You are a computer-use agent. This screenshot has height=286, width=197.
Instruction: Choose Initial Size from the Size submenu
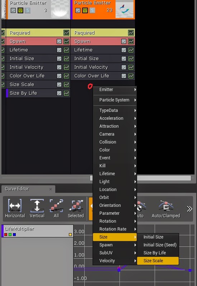click(158, 237)
